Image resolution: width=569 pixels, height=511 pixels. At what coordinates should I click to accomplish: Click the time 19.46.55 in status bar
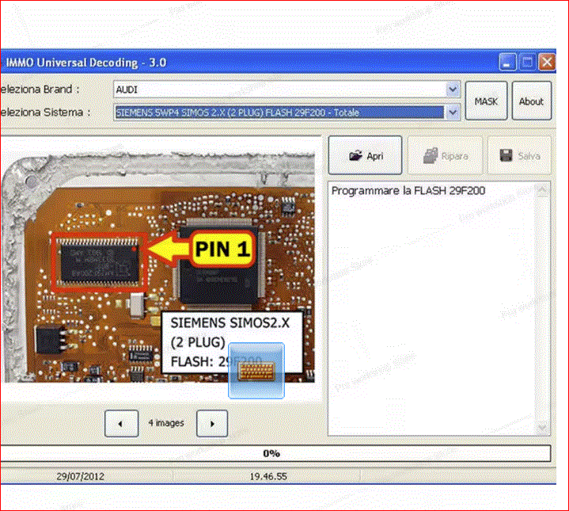point(268,476)
